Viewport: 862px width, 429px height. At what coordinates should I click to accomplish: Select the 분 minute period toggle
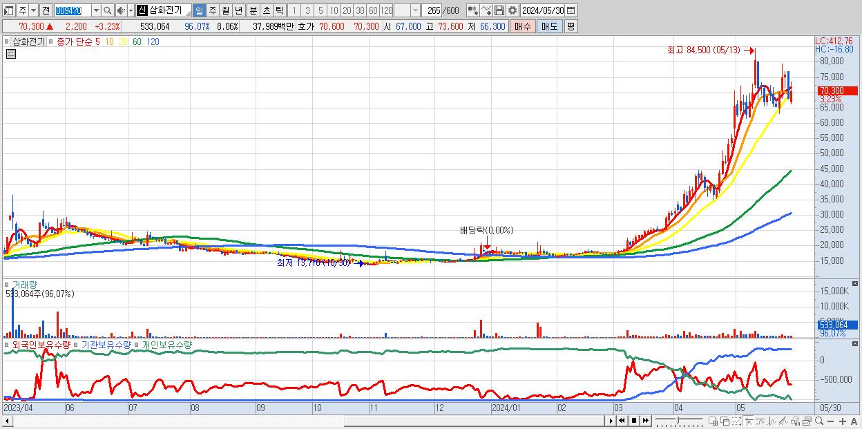click(253, 10)
